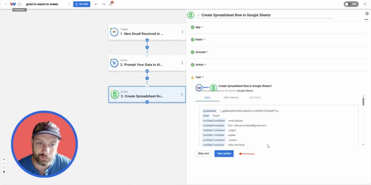This screenshot has width=371, height=185.
Task: Zoom out on the canvas
Action: [x=4, y=164]
